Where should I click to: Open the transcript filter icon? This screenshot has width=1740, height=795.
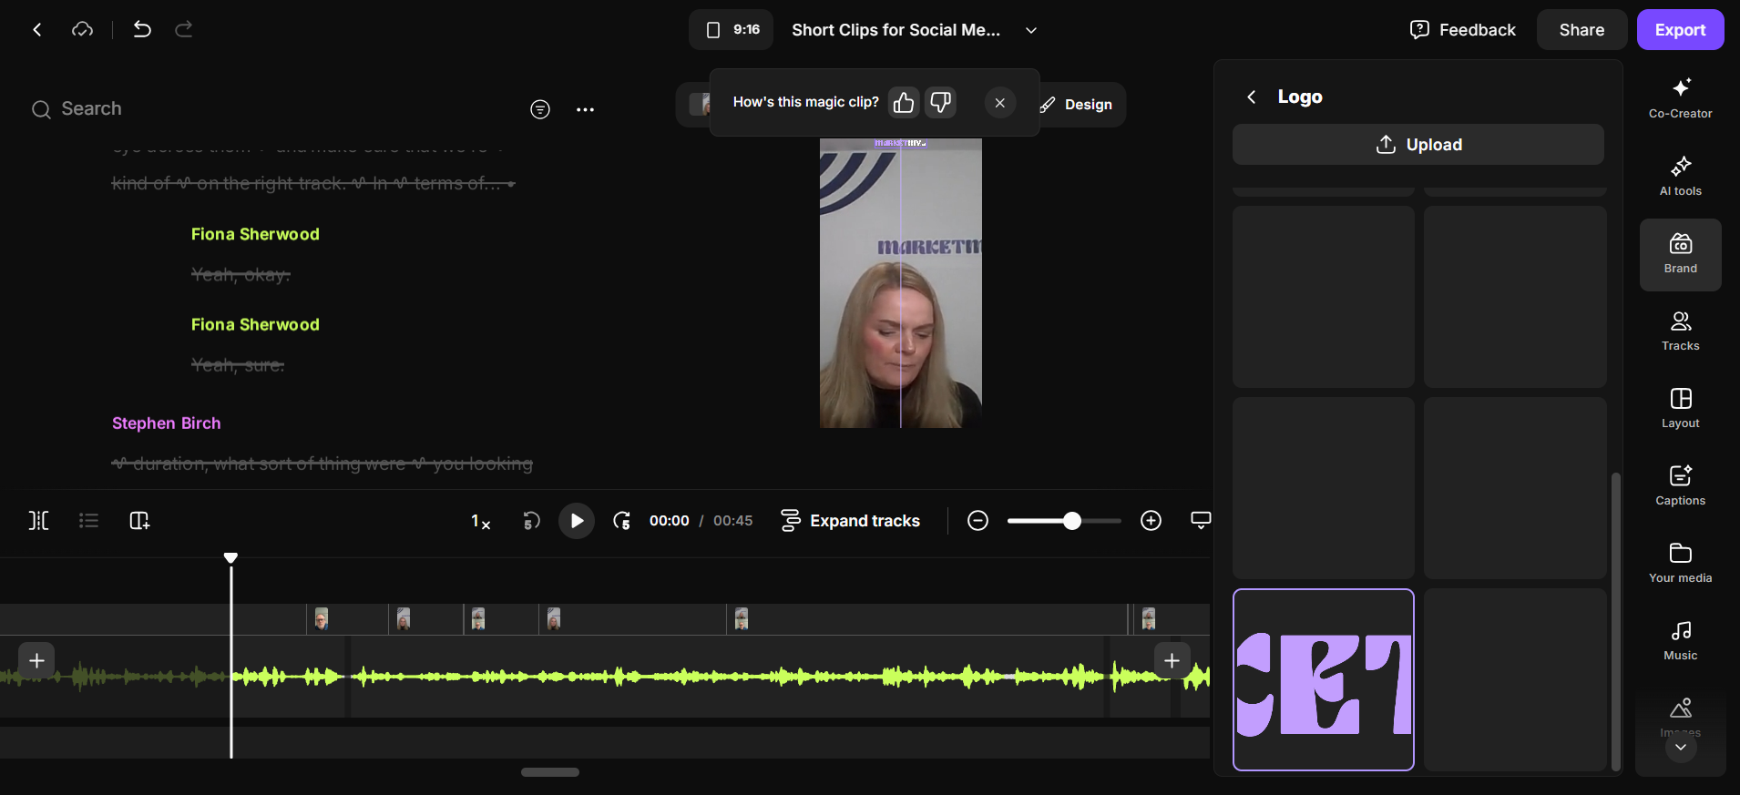pyautogui.click(x=540, y=109)
